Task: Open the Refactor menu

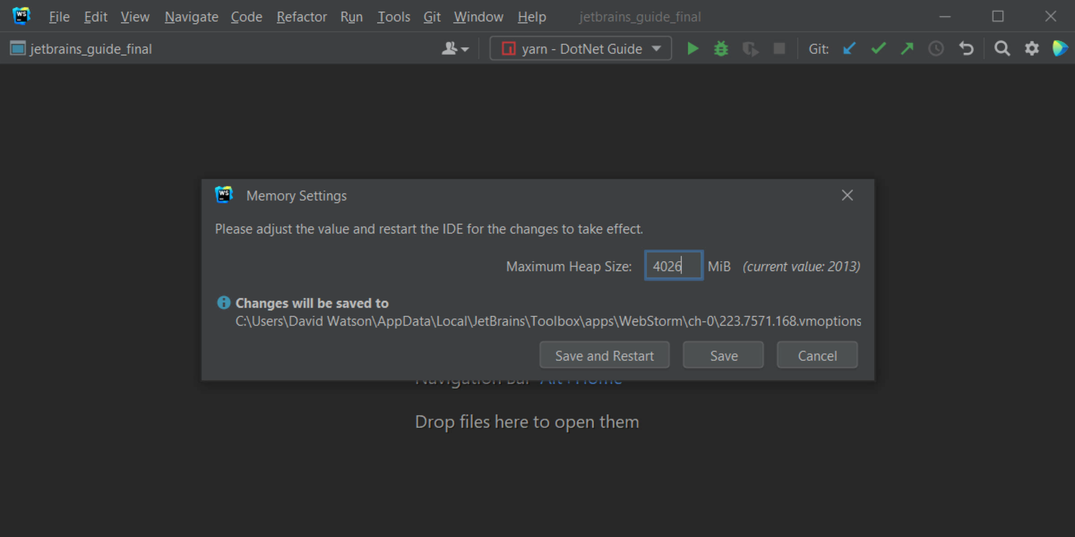Action: tap(301, 17)
